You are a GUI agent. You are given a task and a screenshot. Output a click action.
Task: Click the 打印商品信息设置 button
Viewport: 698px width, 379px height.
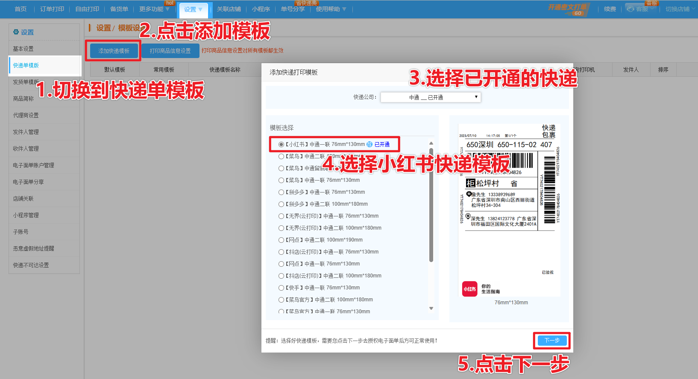(x=170, y=51)
